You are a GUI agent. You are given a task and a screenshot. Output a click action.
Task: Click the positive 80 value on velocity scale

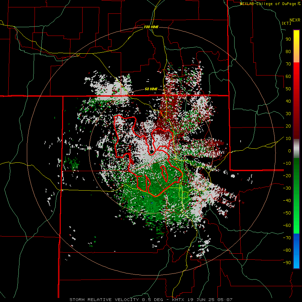tap(288, 51)
